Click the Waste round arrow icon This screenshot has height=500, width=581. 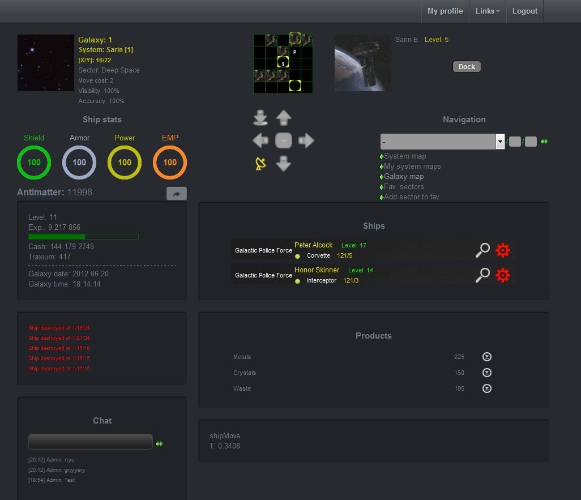tap(486, 388)
